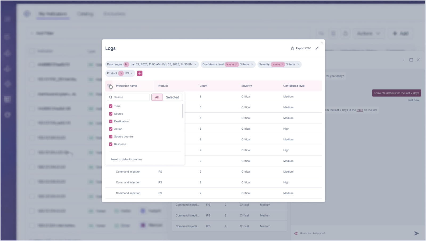Uncheck the Resource column checkbox
426x241 pixels.
click(x=110, y=144)
